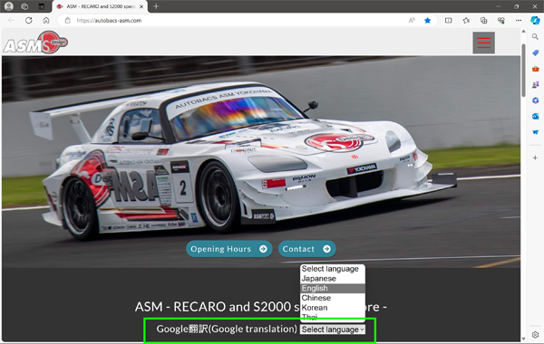Screen dimensions: 544x344
Task: Go to the browser home page
Action: click(x=46, y=21)
